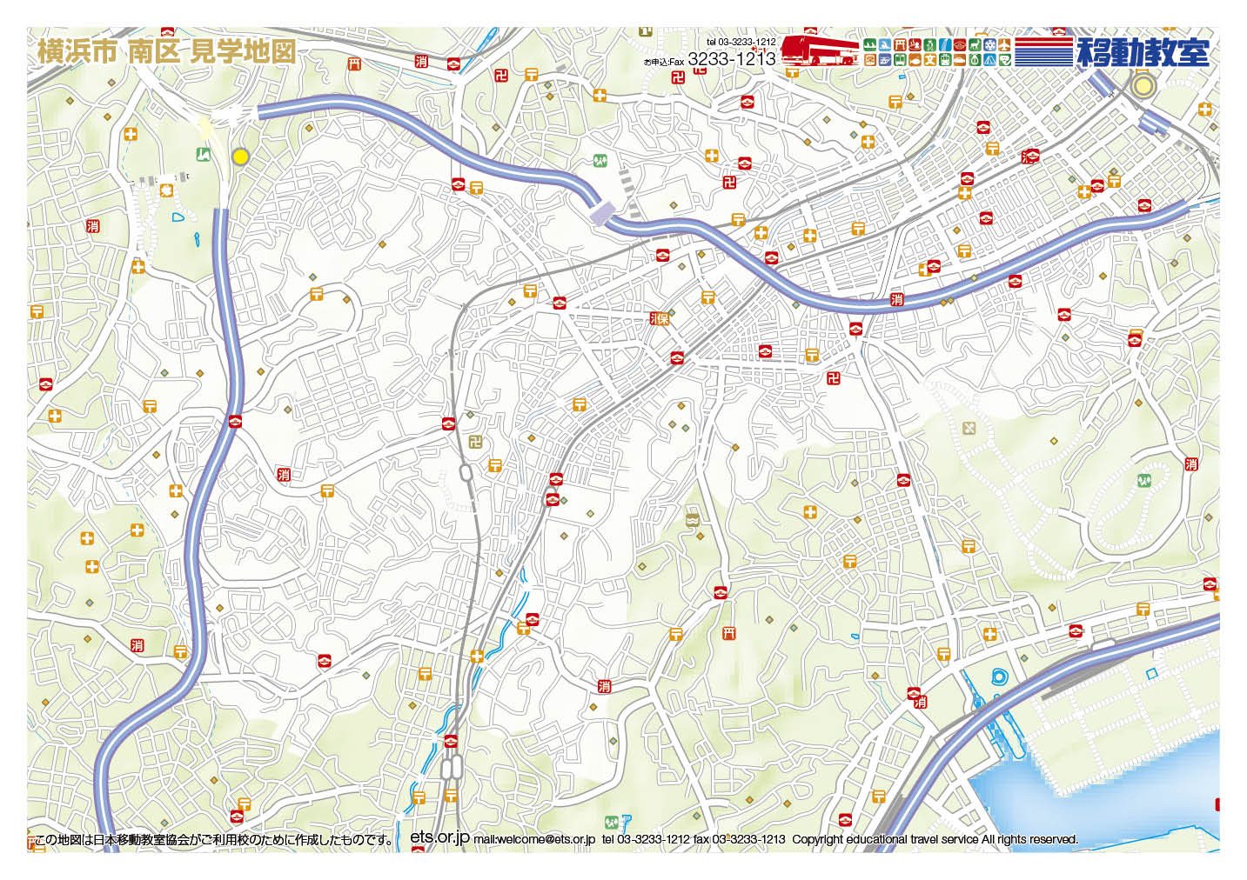
Task: Click the mail:welcome@ets.or.jp address
Action: [534, 839]
